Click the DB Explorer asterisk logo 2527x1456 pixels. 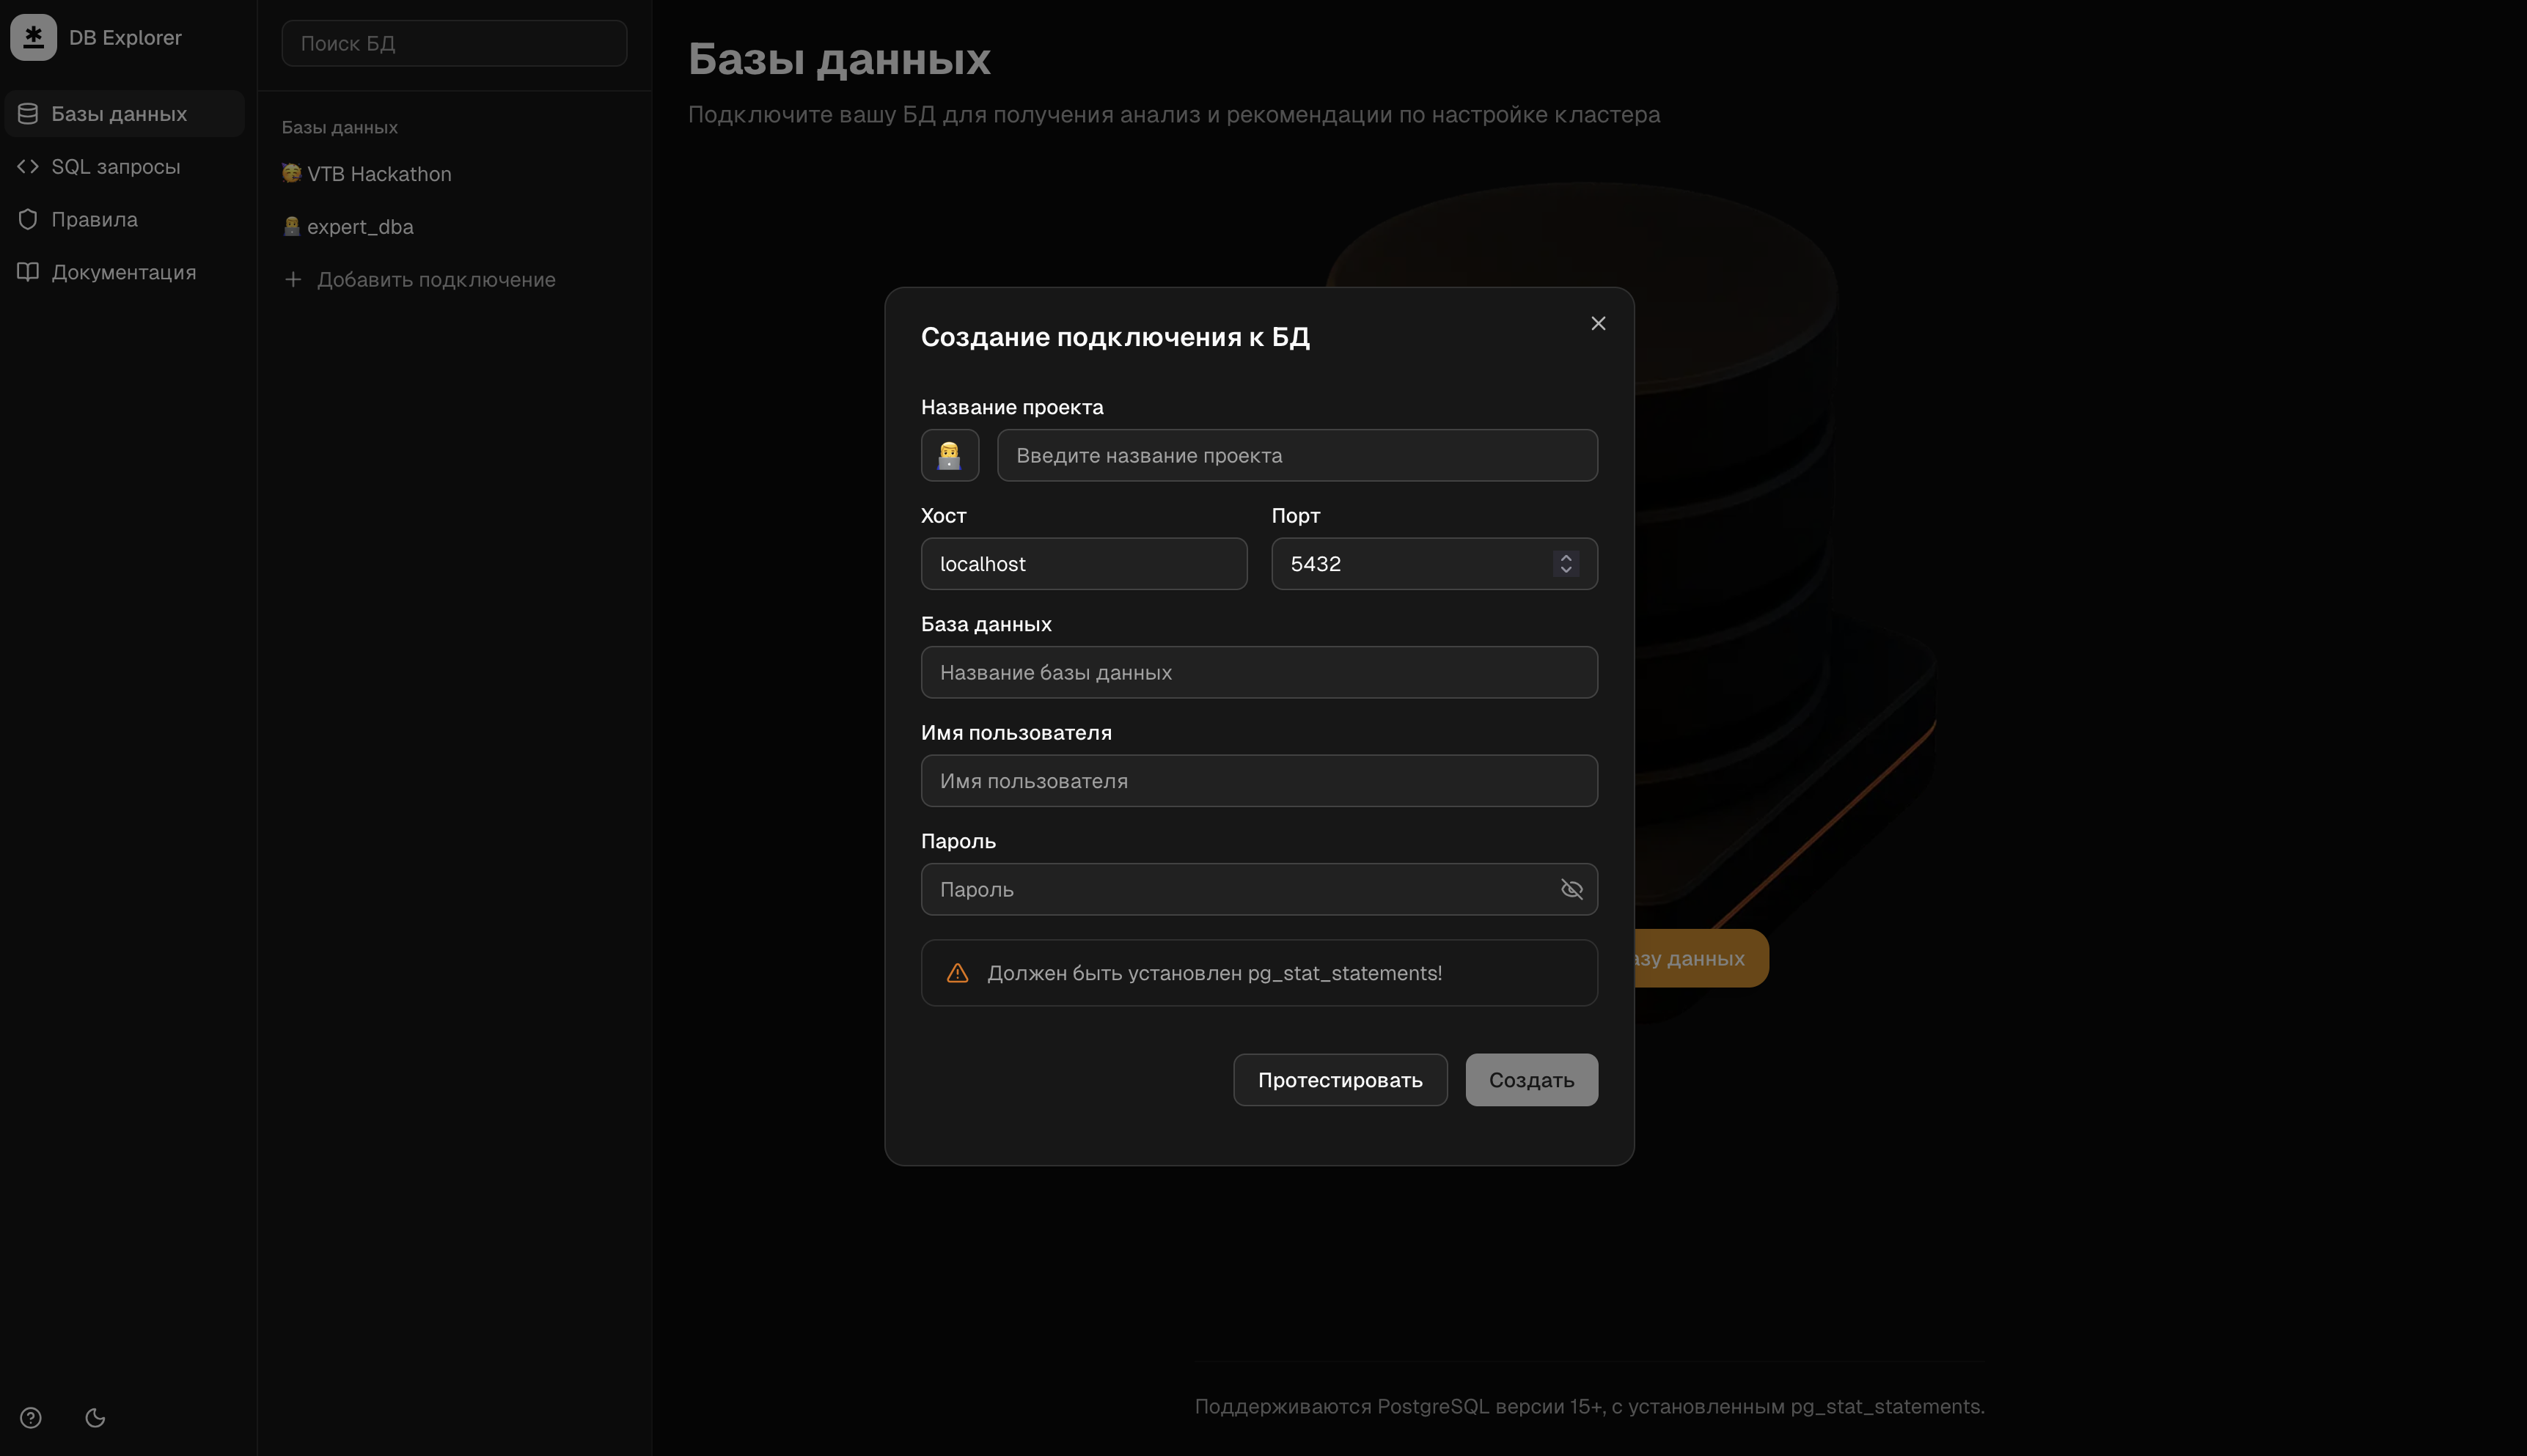[x=33, y=38]
